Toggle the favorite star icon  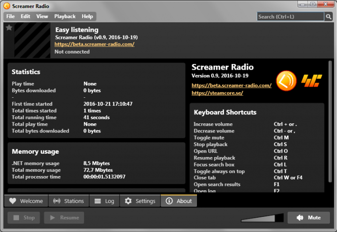coord(9,28)
